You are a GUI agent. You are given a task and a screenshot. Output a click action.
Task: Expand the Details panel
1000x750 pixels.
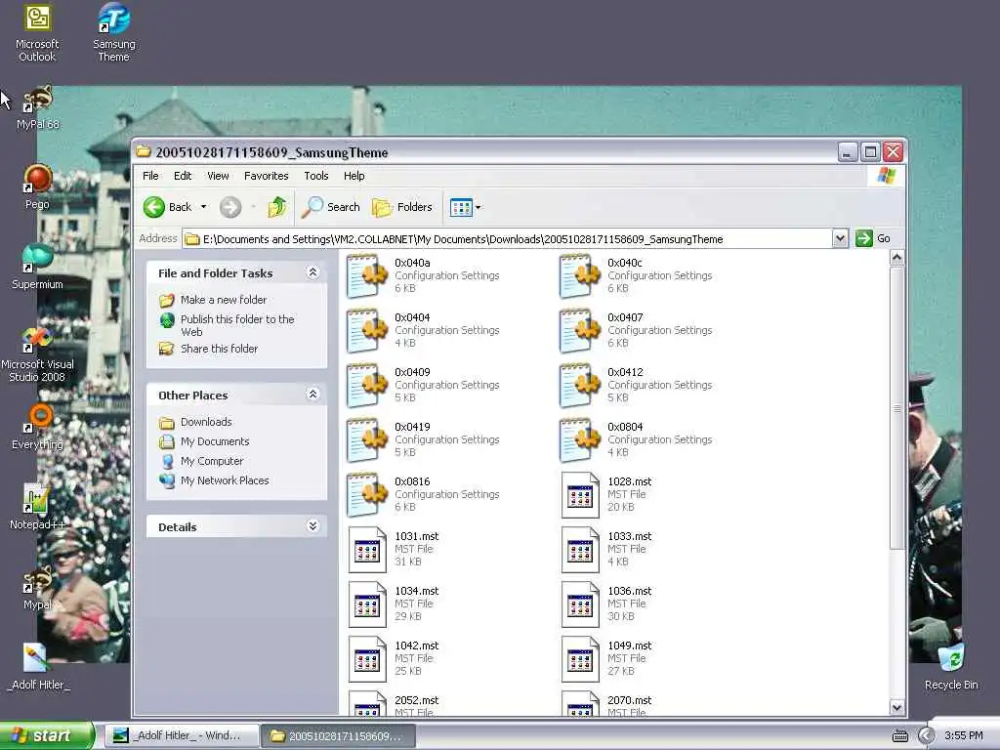tap(312, 526)
